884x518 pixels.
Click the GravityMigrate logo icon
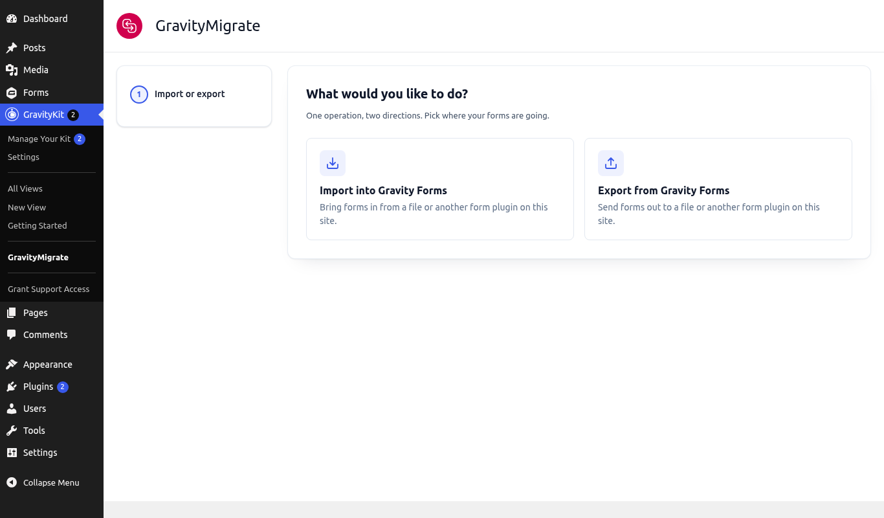(129, 26)
